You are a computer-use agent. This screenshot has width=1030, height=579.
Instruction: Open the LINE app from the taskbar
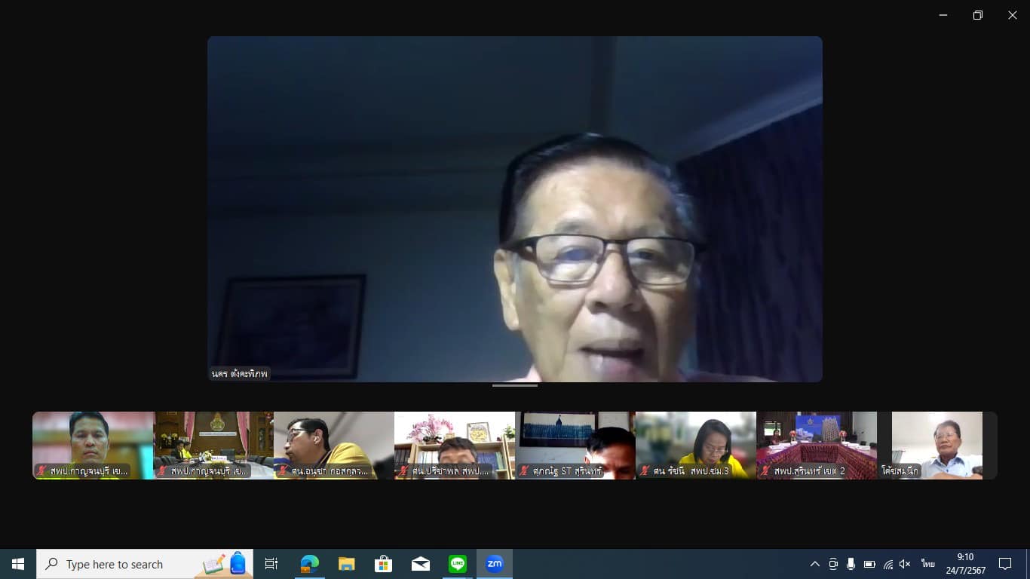458,564
